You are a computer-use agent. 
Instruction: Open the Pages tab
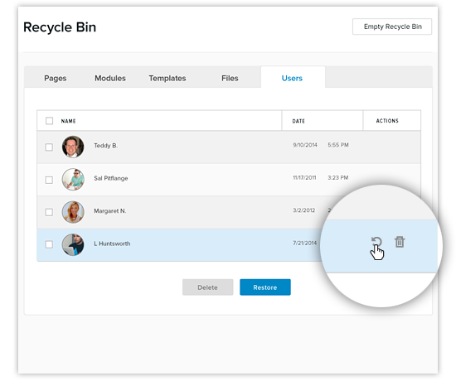pos(56,78)
